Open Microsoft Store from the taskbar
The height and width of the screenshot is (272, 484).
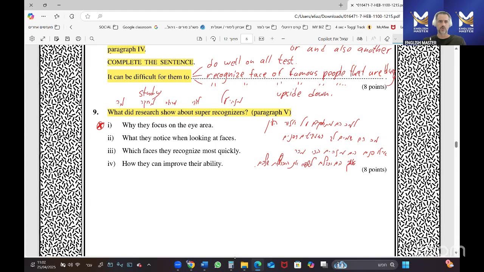[298, 265]
